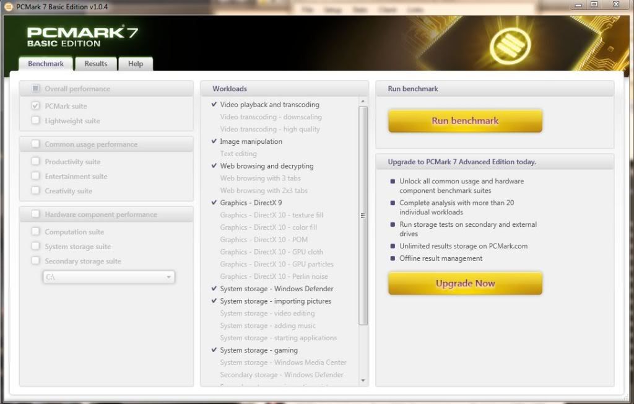Select Secondary storage - Windows Defender workload
This screenshot has height=404, width=634.
click(x=282, y=375)
